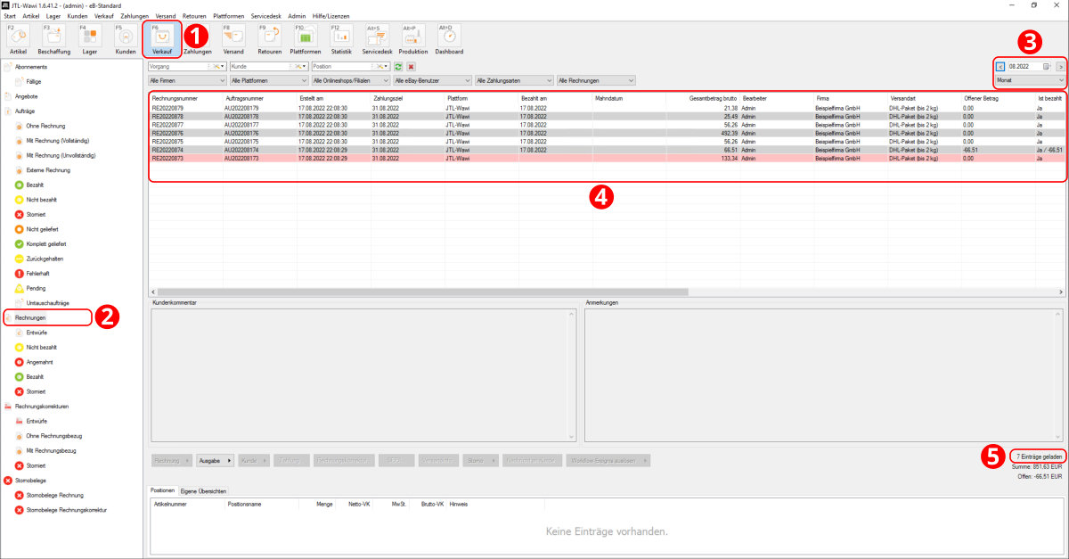Viewport: 1069px width, 559px height.
Task: Launch the Dashboard from the toolbar
Action: (449, 41)
